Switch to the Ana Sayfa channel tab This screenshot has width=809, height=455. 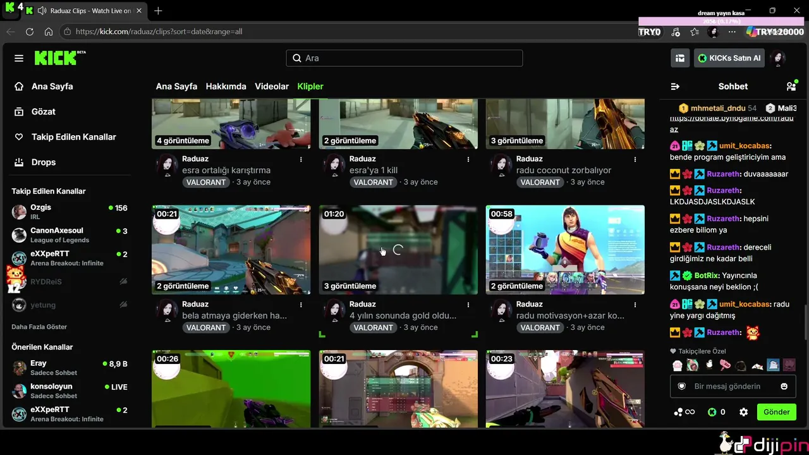coord(176,87)
